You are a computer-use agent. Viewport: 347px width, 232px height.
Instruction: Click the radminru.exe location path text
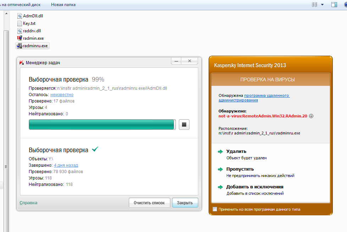[259, 133]
